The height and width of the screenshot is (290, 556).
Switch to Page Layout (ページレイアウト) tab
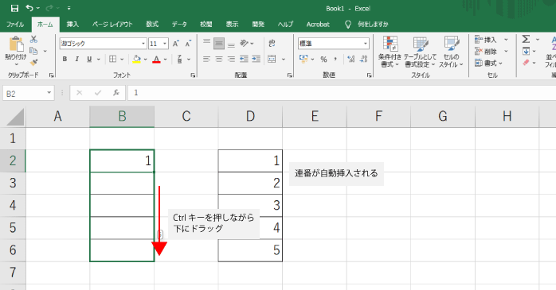[112, 25]
